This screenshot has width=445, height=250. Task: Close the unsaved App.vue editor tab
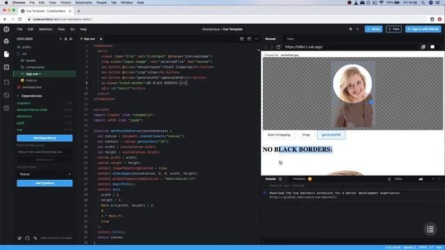click(x=101, y=39)
